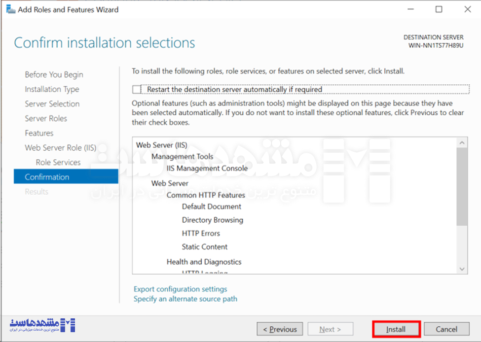This screenshot has height=342, width=481.
Task: Minimize the wizard window
Action: (x=410, y=9)
